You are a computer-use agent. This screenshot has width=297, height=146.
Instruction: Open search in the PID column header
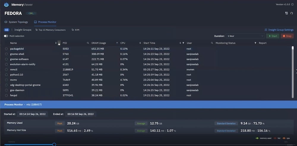[88, 43]
